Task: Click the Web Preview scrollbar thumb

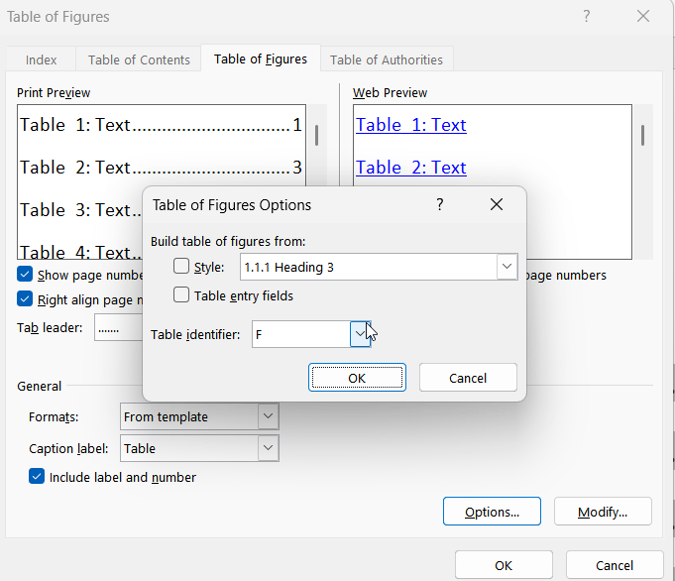Action: coord(642,135)
